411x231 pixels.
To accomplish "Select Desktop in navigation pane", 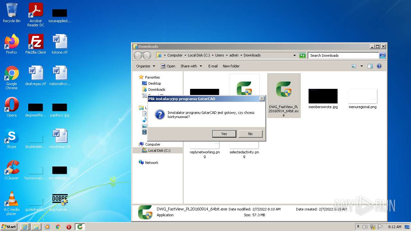I will click(x=154, y=83).
